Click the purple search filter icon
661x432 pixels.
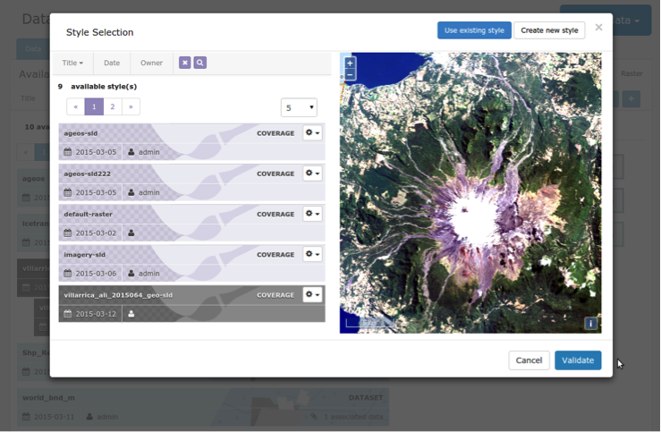tap(199, 63)
